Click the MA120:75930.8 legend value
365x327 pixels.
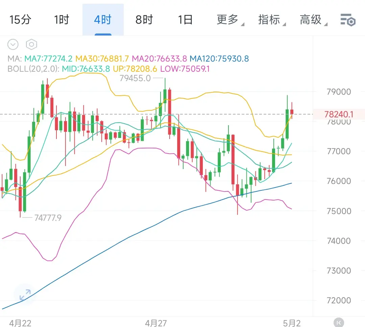(219, 59)
